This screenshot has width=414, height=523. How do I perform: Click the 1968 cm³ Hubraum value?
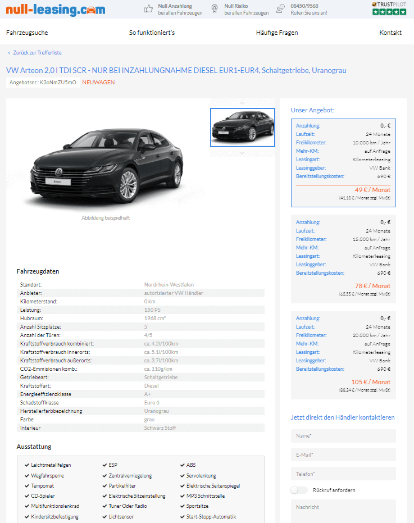[155, 318]
